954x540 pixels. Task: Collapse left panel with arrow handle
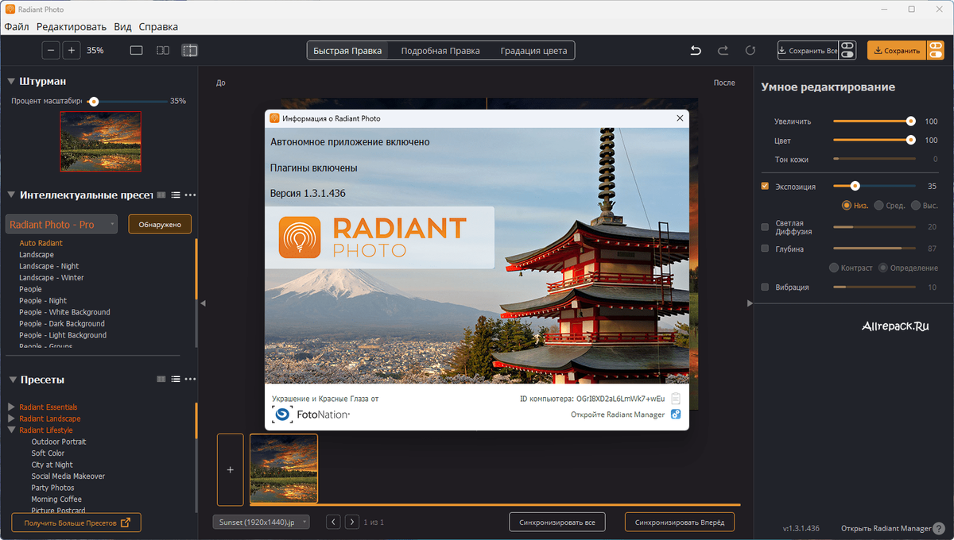click(202, 303)
